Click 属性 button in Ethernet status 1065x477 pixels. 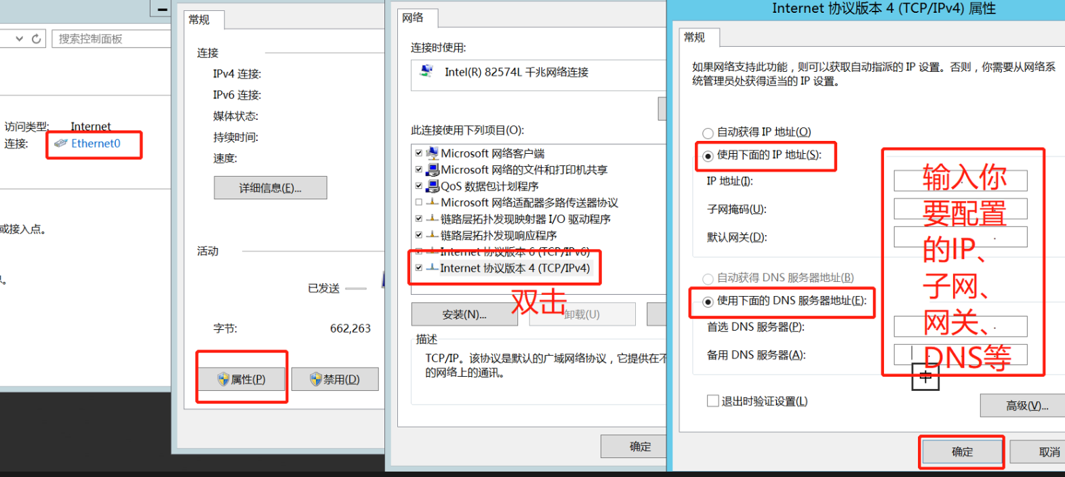(242, 379)
